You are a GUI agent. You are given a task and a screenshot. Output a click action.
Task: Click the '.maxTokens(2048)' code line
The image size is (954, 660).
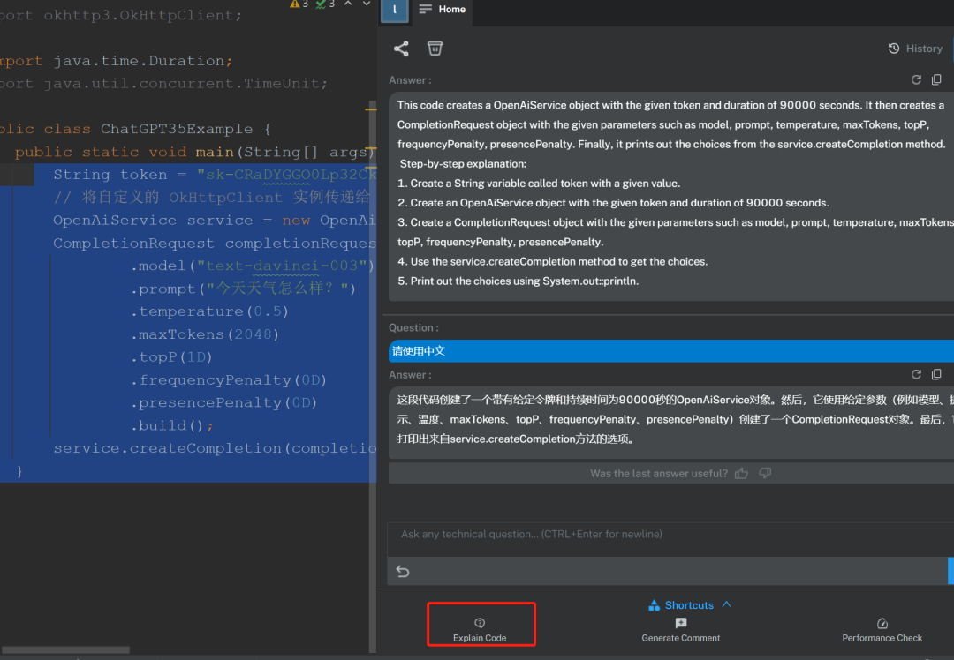coord(205,334)
